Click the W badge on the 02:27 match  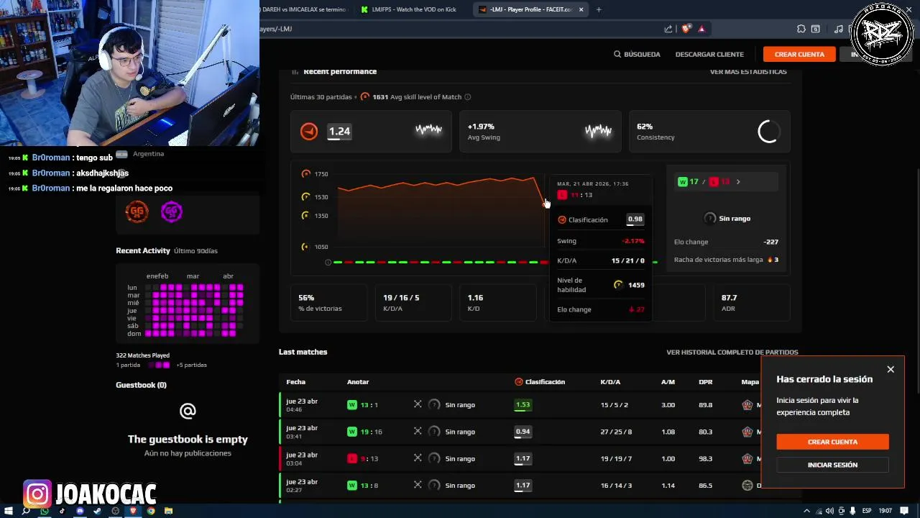[352, 486]
